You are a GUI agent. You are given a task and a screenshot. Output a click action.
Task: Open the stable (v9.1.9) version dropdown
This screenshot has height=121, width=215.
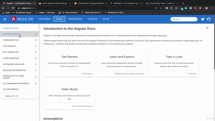(x=19, y=96)
